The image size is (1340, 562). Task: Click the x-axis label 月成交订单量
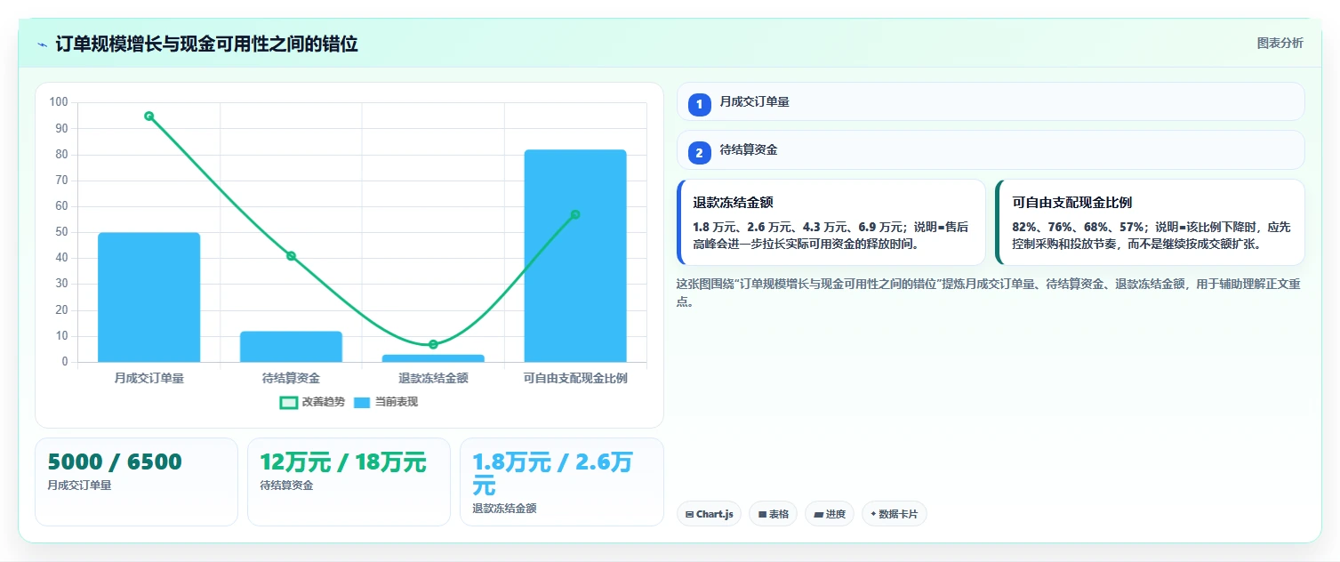(x=148, y=378)
